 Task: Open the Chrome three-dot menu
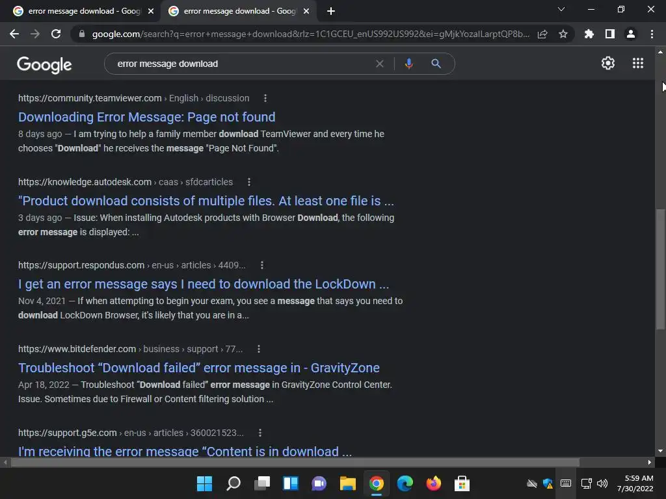tap(652, 34)
